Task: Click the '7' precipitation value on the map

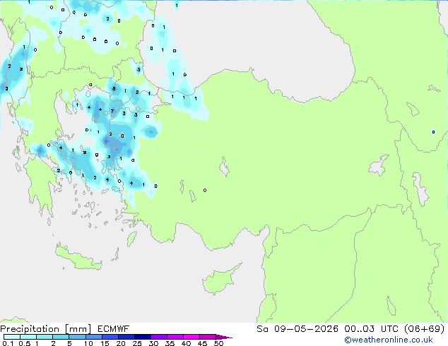Action: click(x=112, y=111)
